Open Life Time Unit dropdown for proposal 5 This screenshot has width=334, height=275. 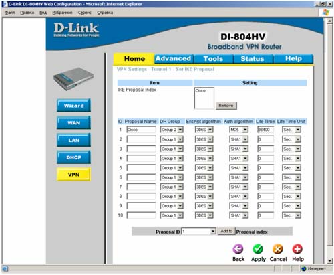(291, 168)
